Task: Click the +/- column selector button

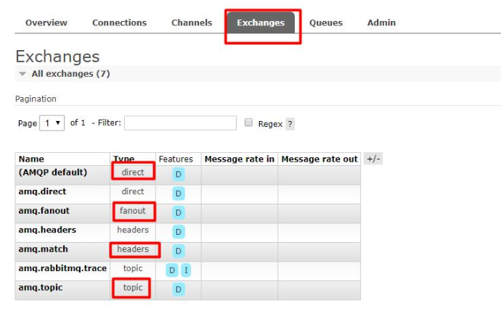Action: pyautogui.click(x=373, y=159)
